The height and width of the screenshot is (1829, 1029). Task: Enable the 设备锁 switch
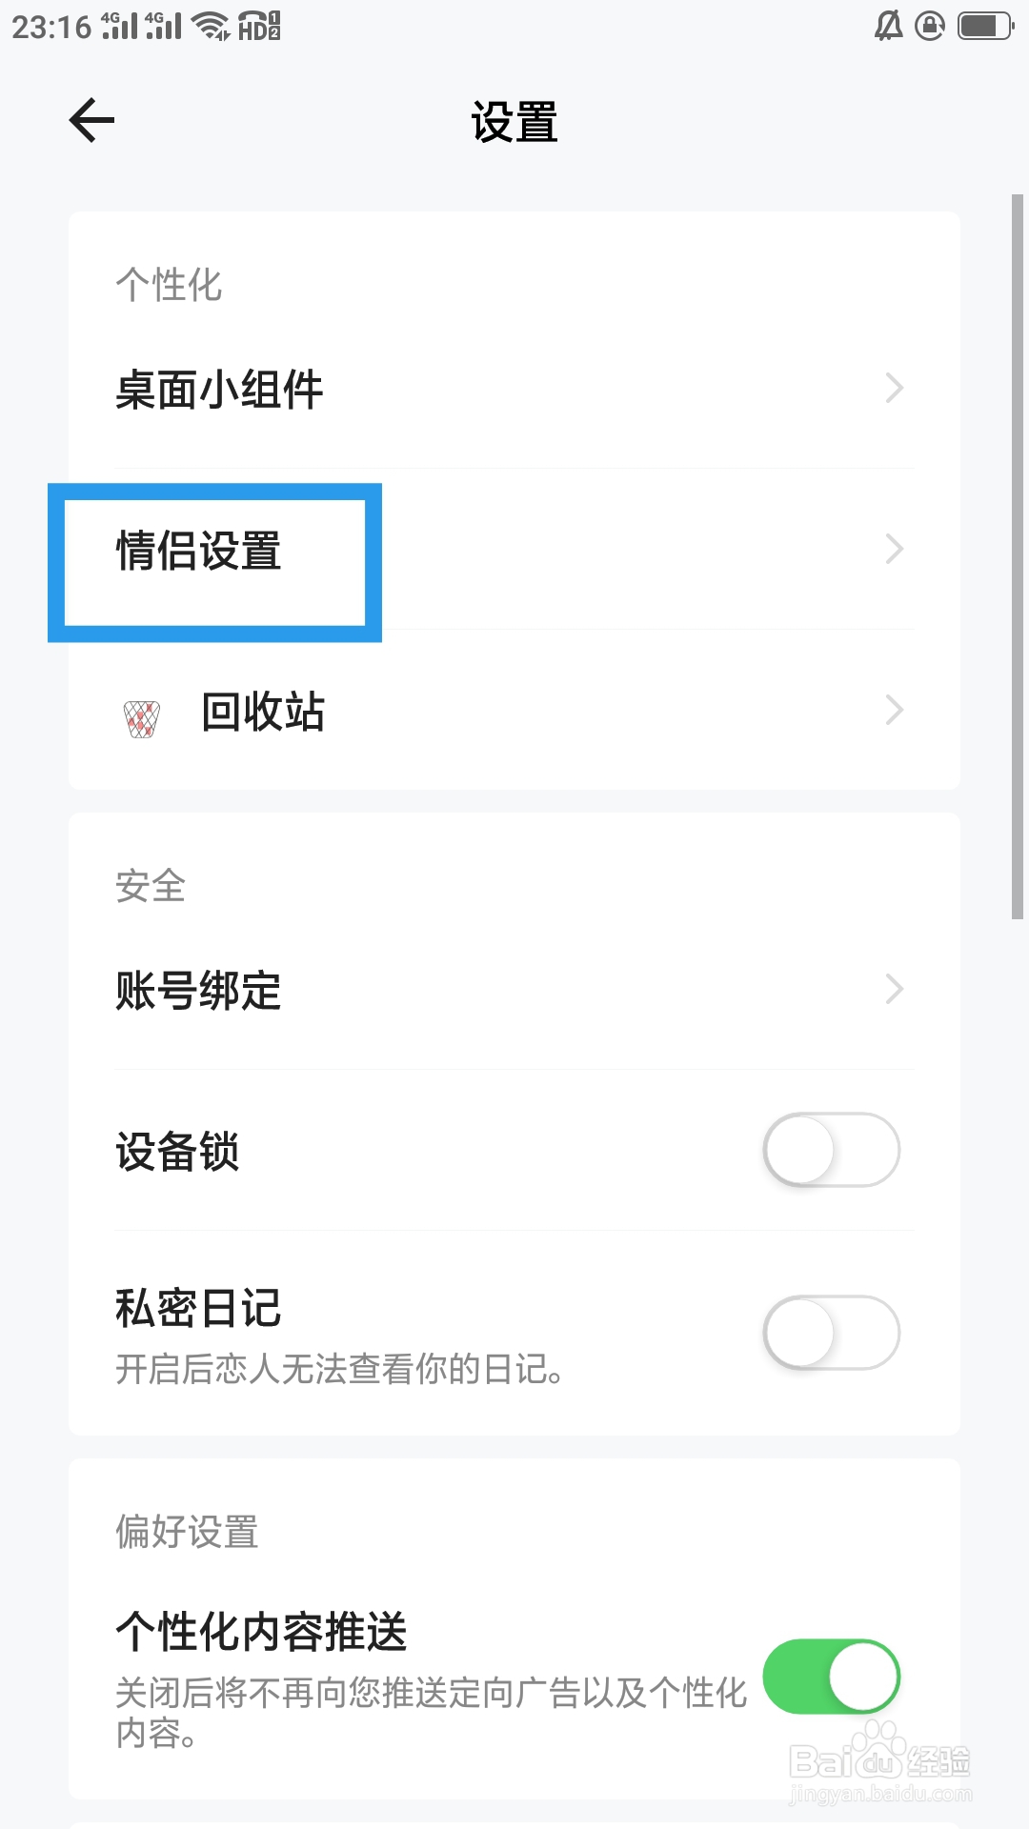[x=831, y=1150]
